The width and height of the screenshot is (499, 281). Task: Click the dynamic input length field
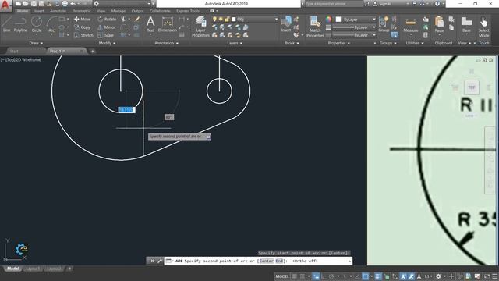point(126,110)
